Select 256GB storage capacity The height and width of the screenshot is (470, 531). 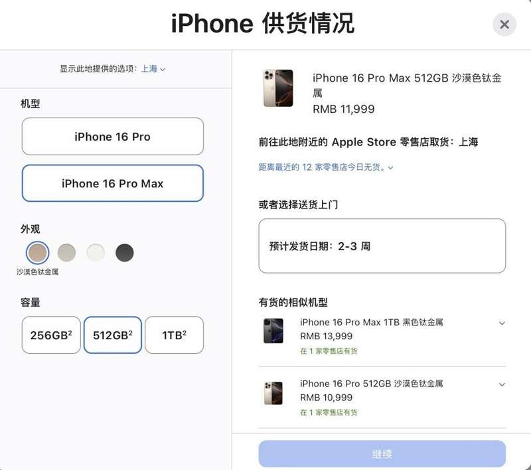pyautogui.click(x=51, y=335)
